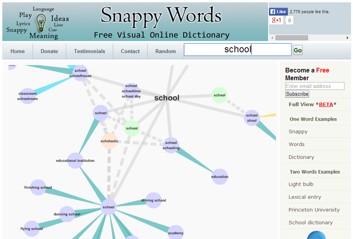Open the Contact page
The width and height of the screenshot is (353, 239).
[x=130, y=51]
